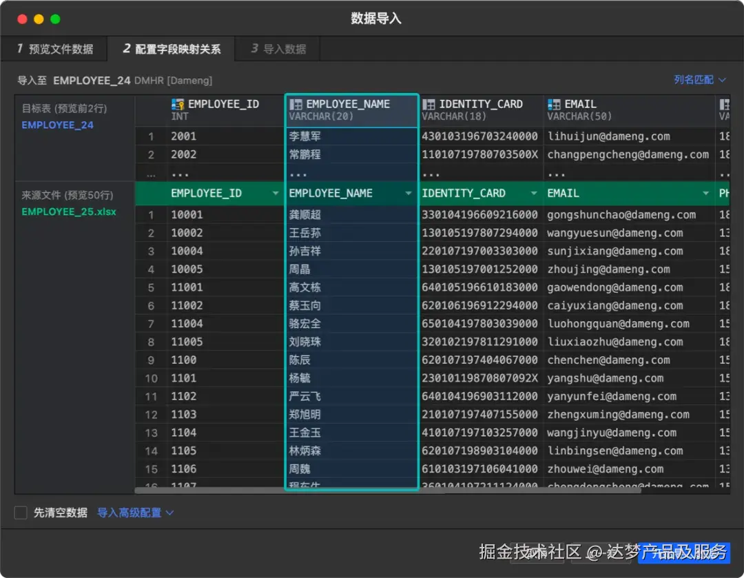Click identity card 23010119870807092X
Viewport: 744px width, 578px height.
[x=479, y=378]
